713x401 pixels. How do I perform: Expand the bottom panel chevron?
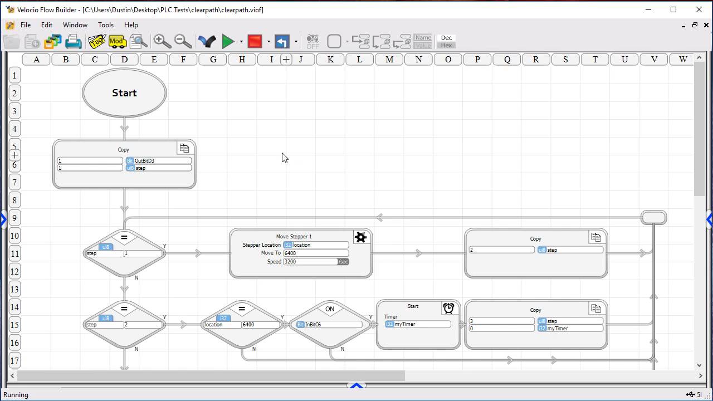click(356, 385)
